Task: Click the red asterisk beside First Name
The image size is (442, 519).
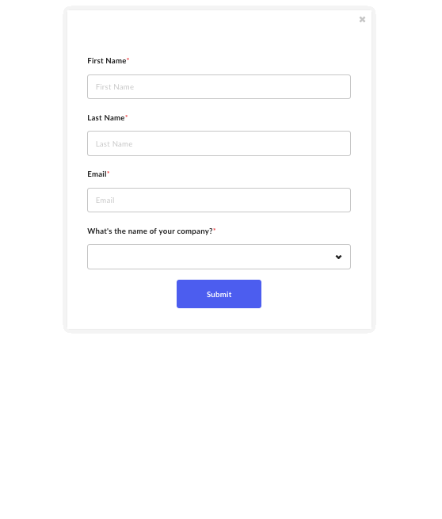Action: [x=128, y=59]
